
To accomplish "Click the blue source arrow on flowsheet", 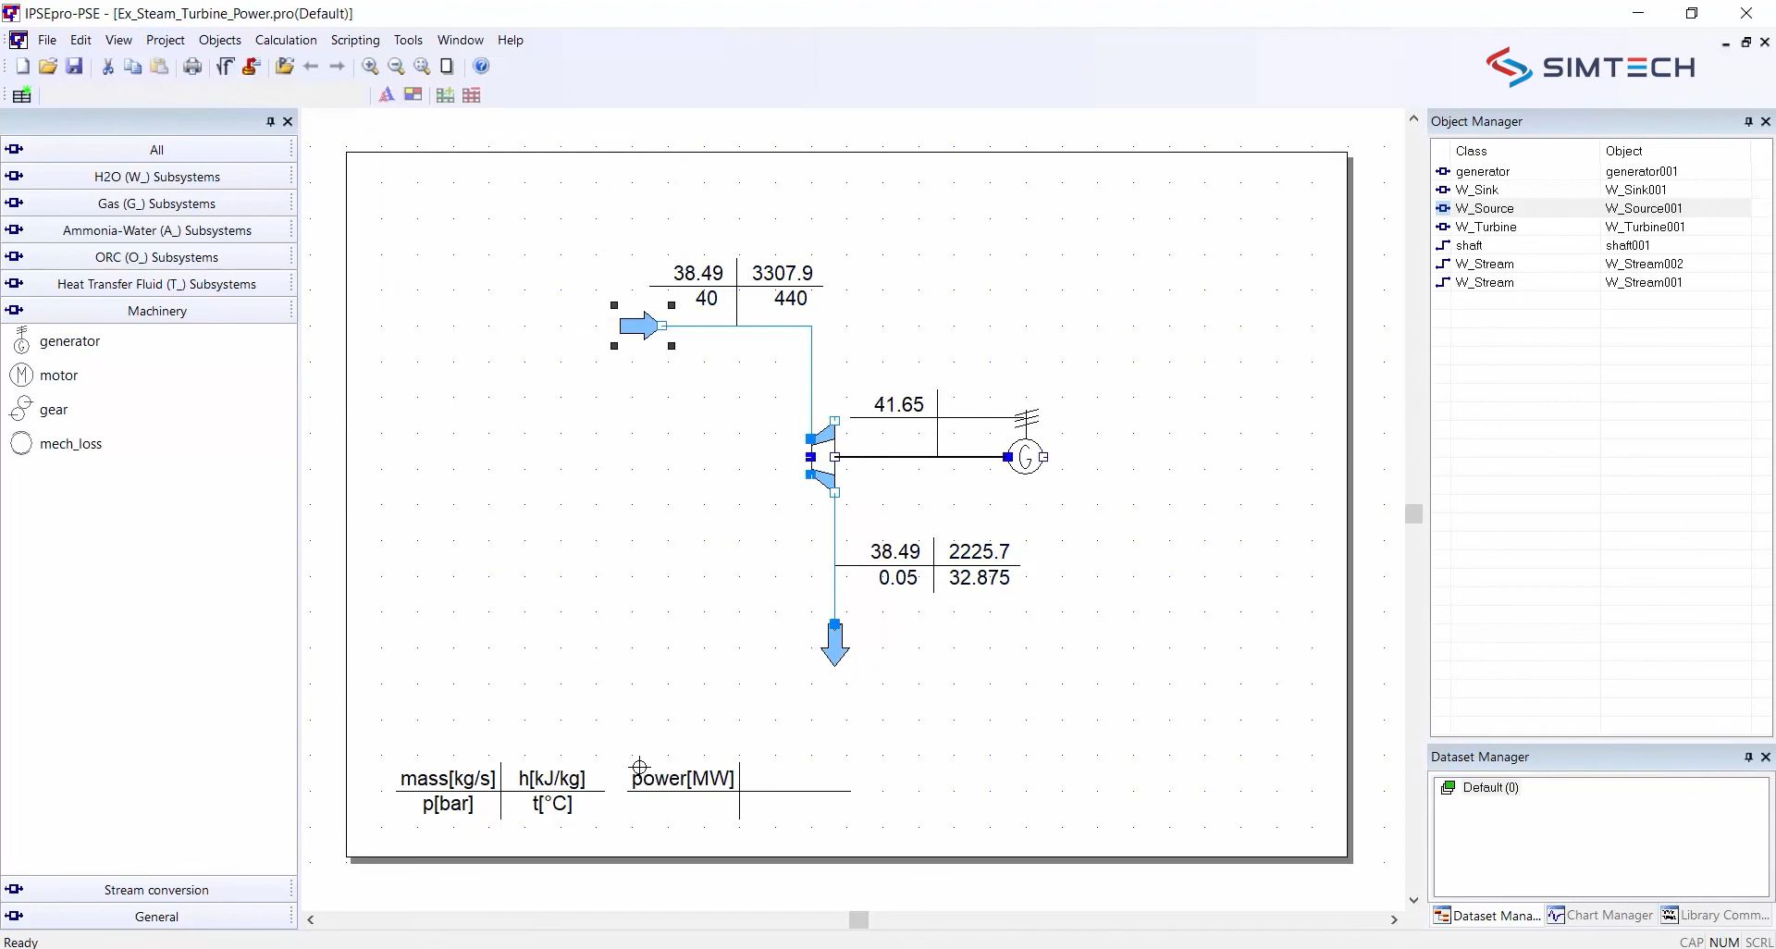I will coord(638,326).
